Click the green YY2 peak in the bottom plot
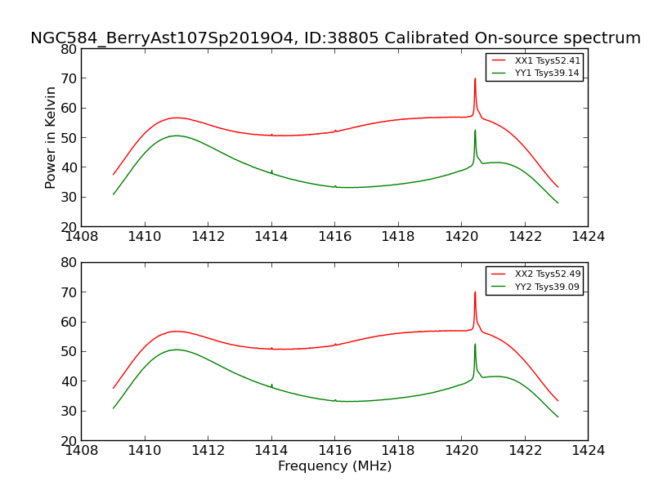 point(475,345)
